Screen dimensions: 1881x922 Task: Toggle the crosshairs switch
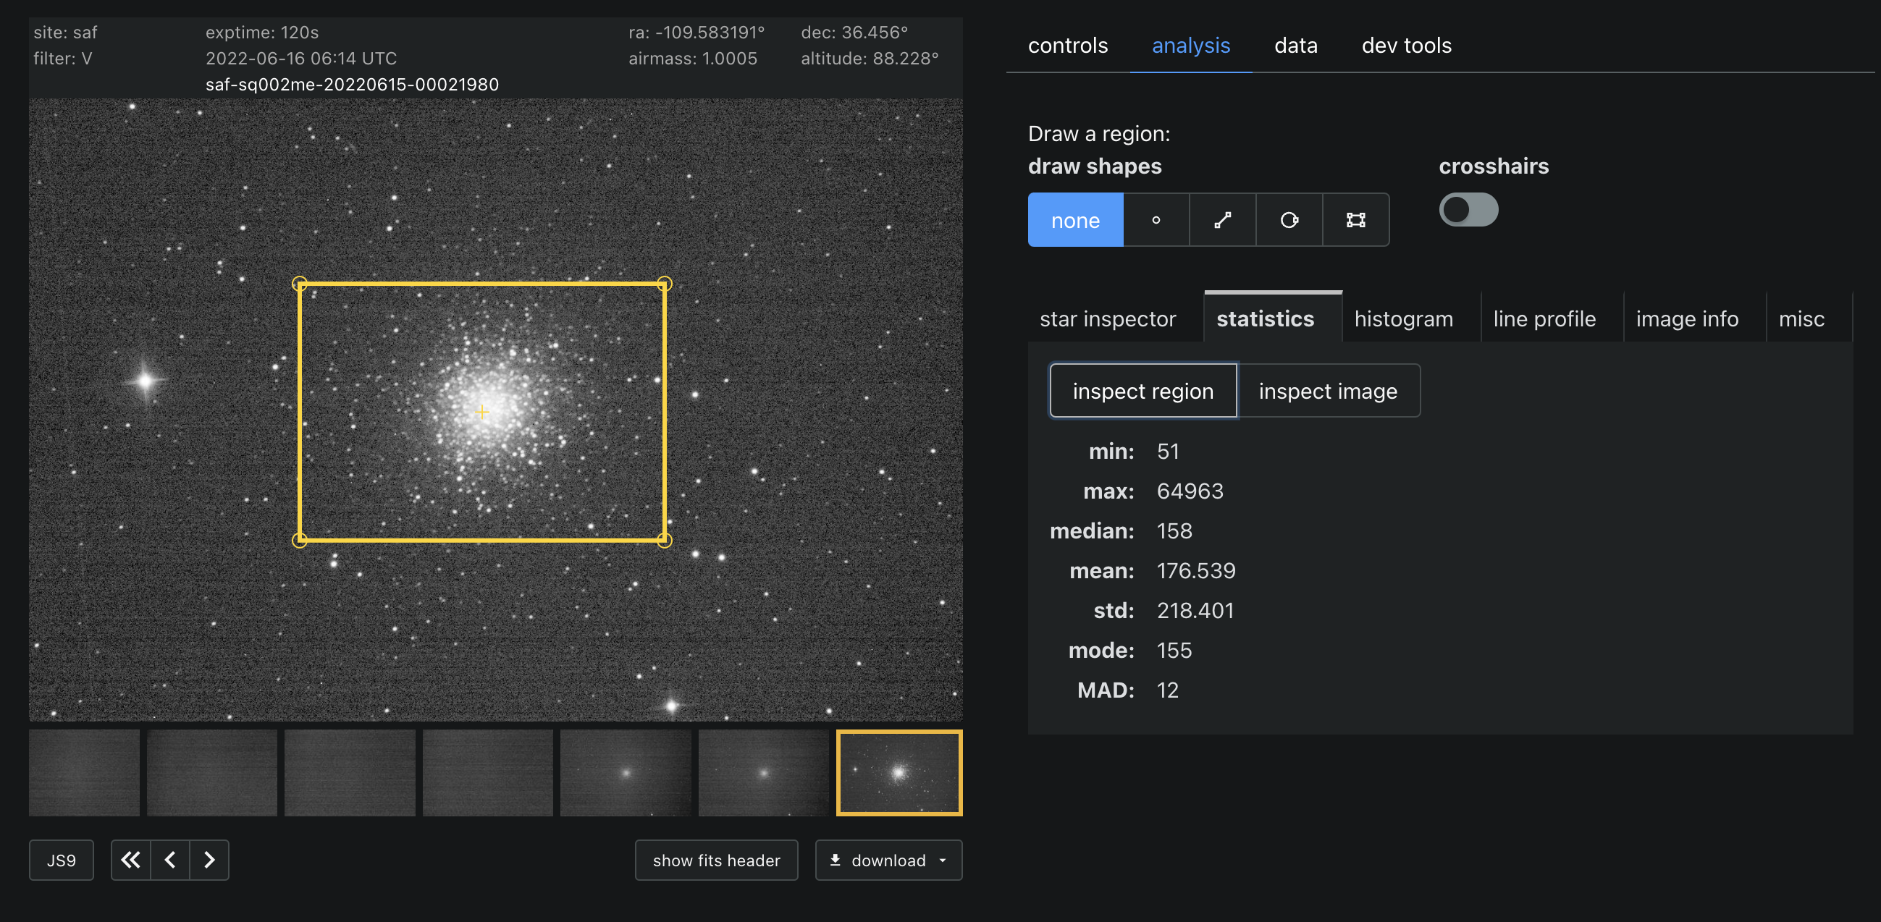(1468, 211)
